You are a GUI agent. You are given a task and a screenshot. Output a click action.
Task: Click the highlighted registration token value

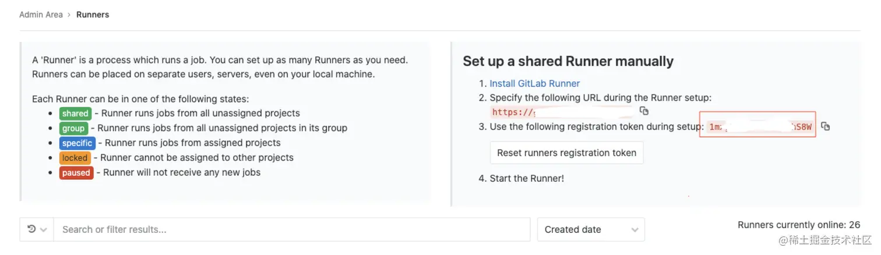pos(757,126)
